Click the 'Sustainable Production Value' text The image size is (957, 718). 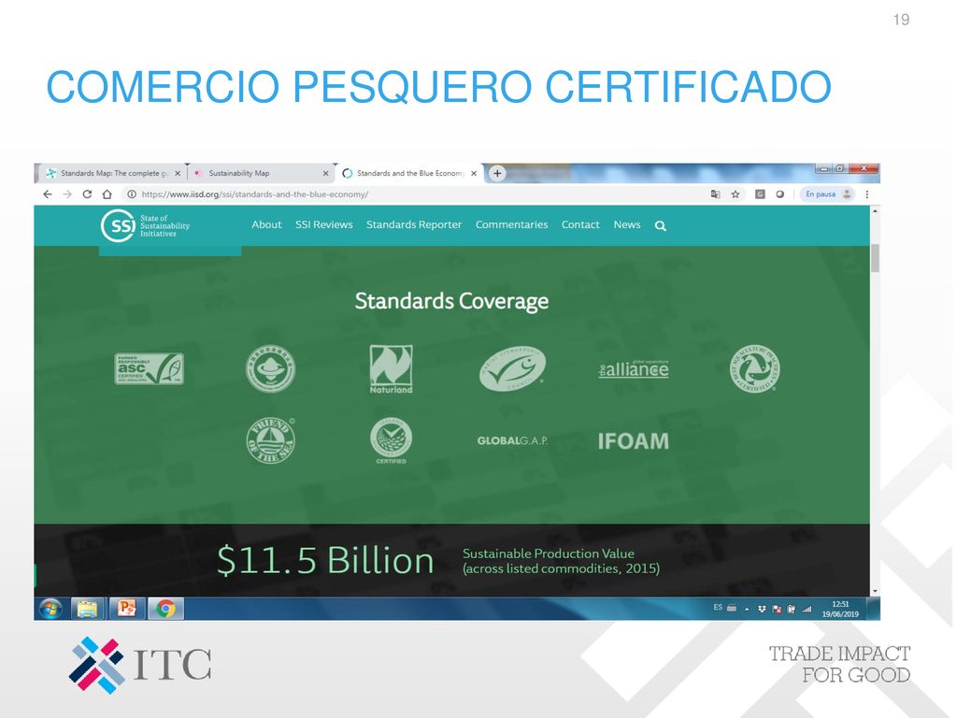548,553
